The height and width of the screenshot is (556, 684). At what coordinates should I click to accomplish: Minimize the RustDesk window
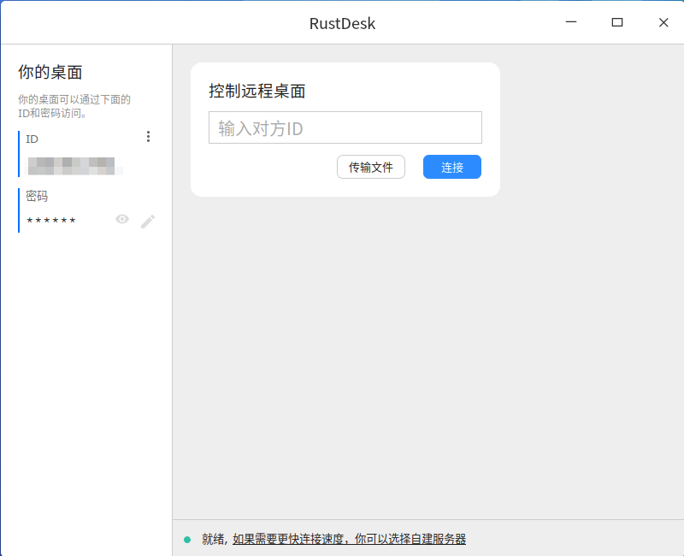coord(570,22)
